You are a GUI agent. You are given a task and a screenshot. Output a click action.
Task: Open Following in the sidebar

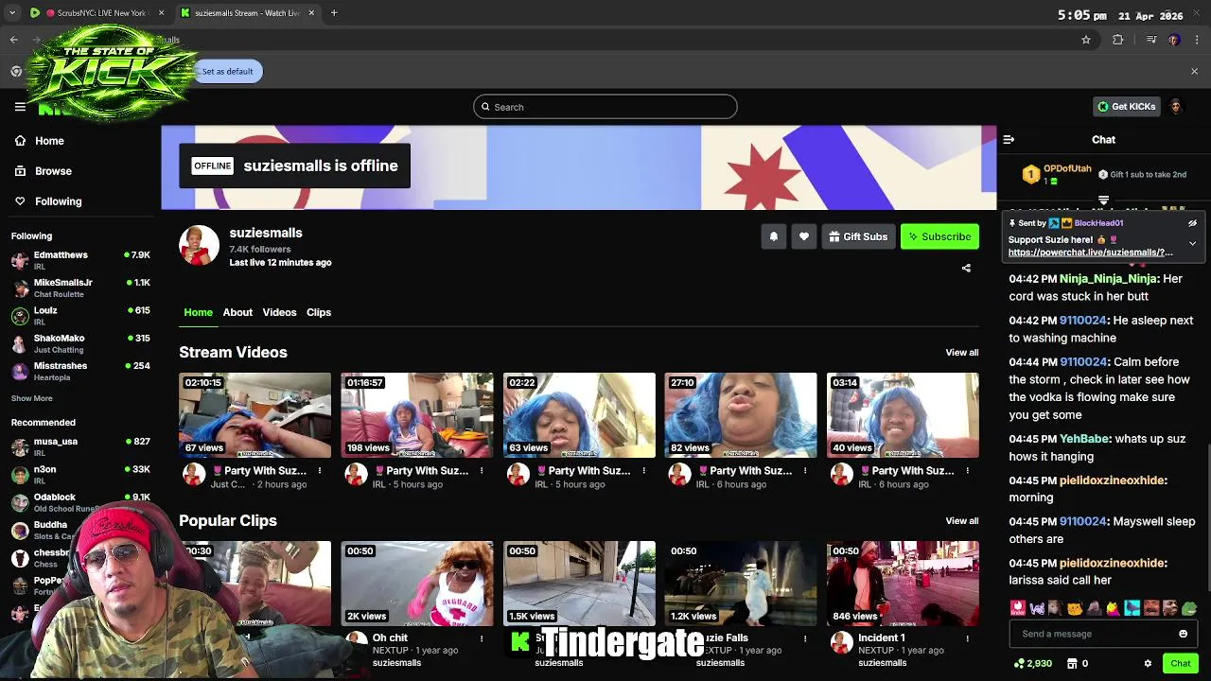tap(48, 201)
